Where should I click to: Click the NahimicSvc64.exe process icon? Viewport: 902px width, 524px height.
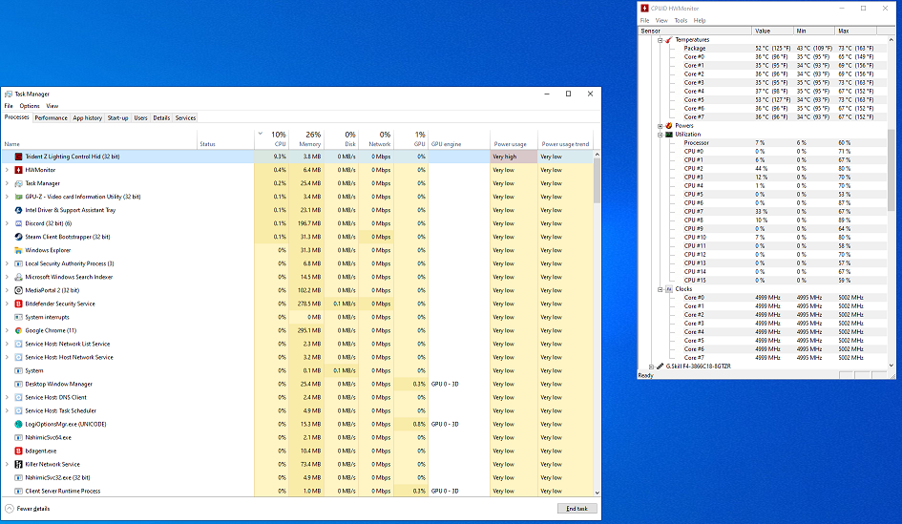point(18,437)
